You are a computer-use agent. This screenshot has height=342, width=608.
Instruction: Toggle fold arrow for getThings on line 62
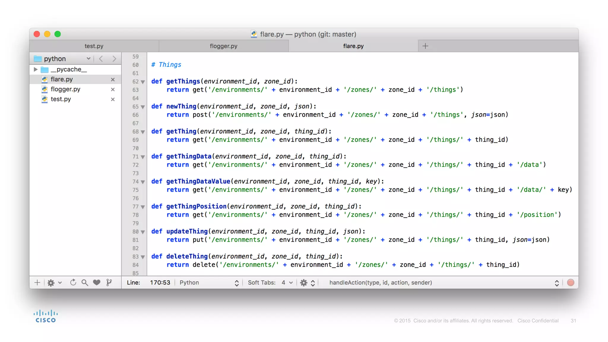click(143, 82)
